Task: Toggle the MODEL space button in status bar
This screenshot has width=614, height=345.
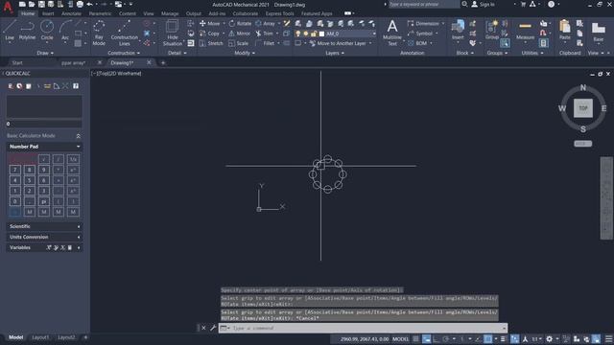Action: pyautogui.click(x=400, y=339)
